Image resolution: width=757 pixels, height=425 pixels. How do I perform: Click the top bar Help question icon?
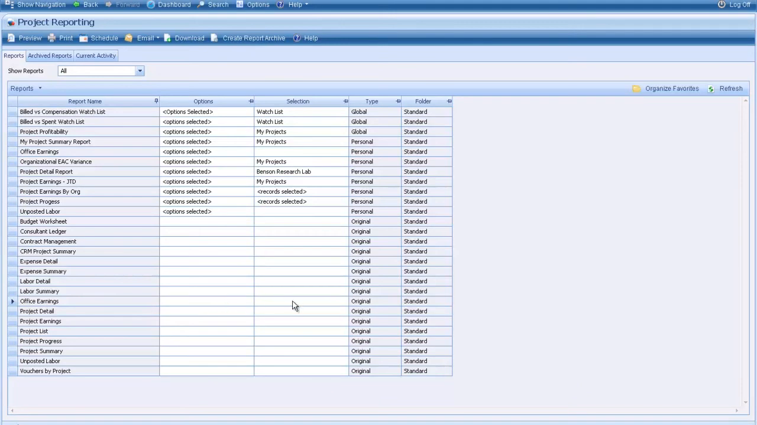click(280, 4)
